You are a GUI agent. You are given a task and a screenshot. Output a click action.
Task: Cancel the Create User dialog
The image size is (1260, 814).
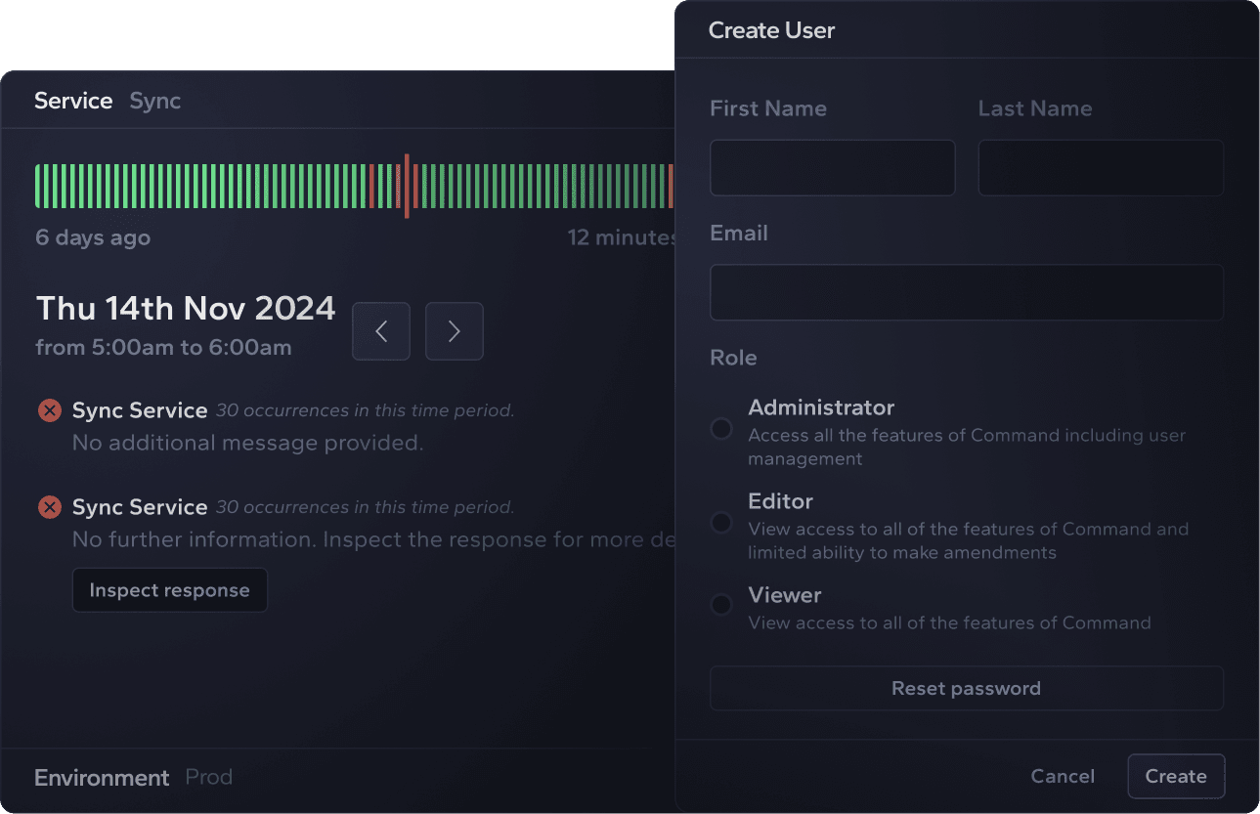pos(1063,776)
